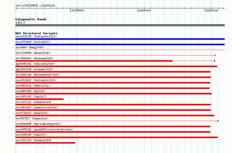
Task: Click the right arrow of the coordinate ruler
Action: (x=224, y=8)
